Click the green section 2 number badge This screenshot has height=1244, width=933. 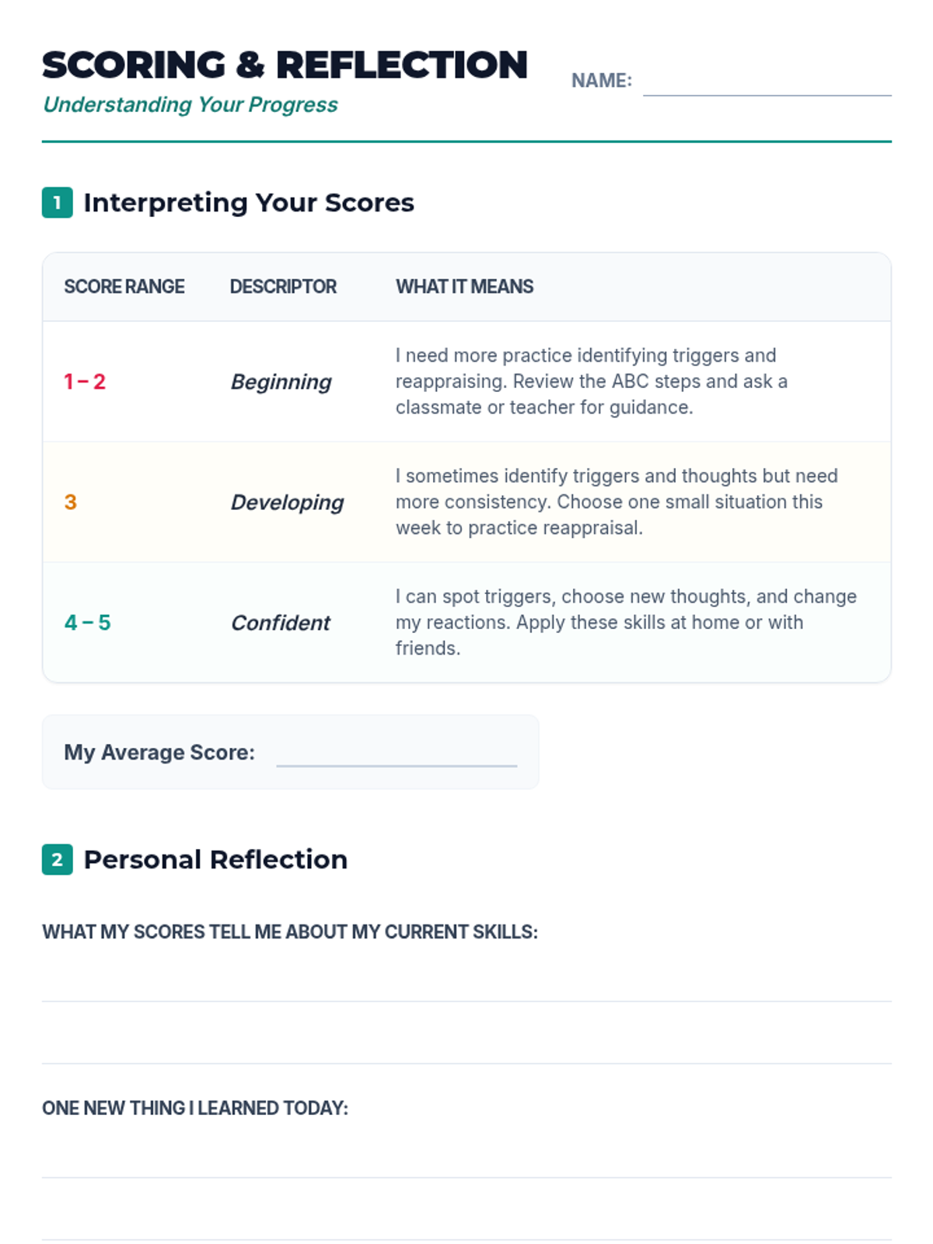[x=57, y=859]
